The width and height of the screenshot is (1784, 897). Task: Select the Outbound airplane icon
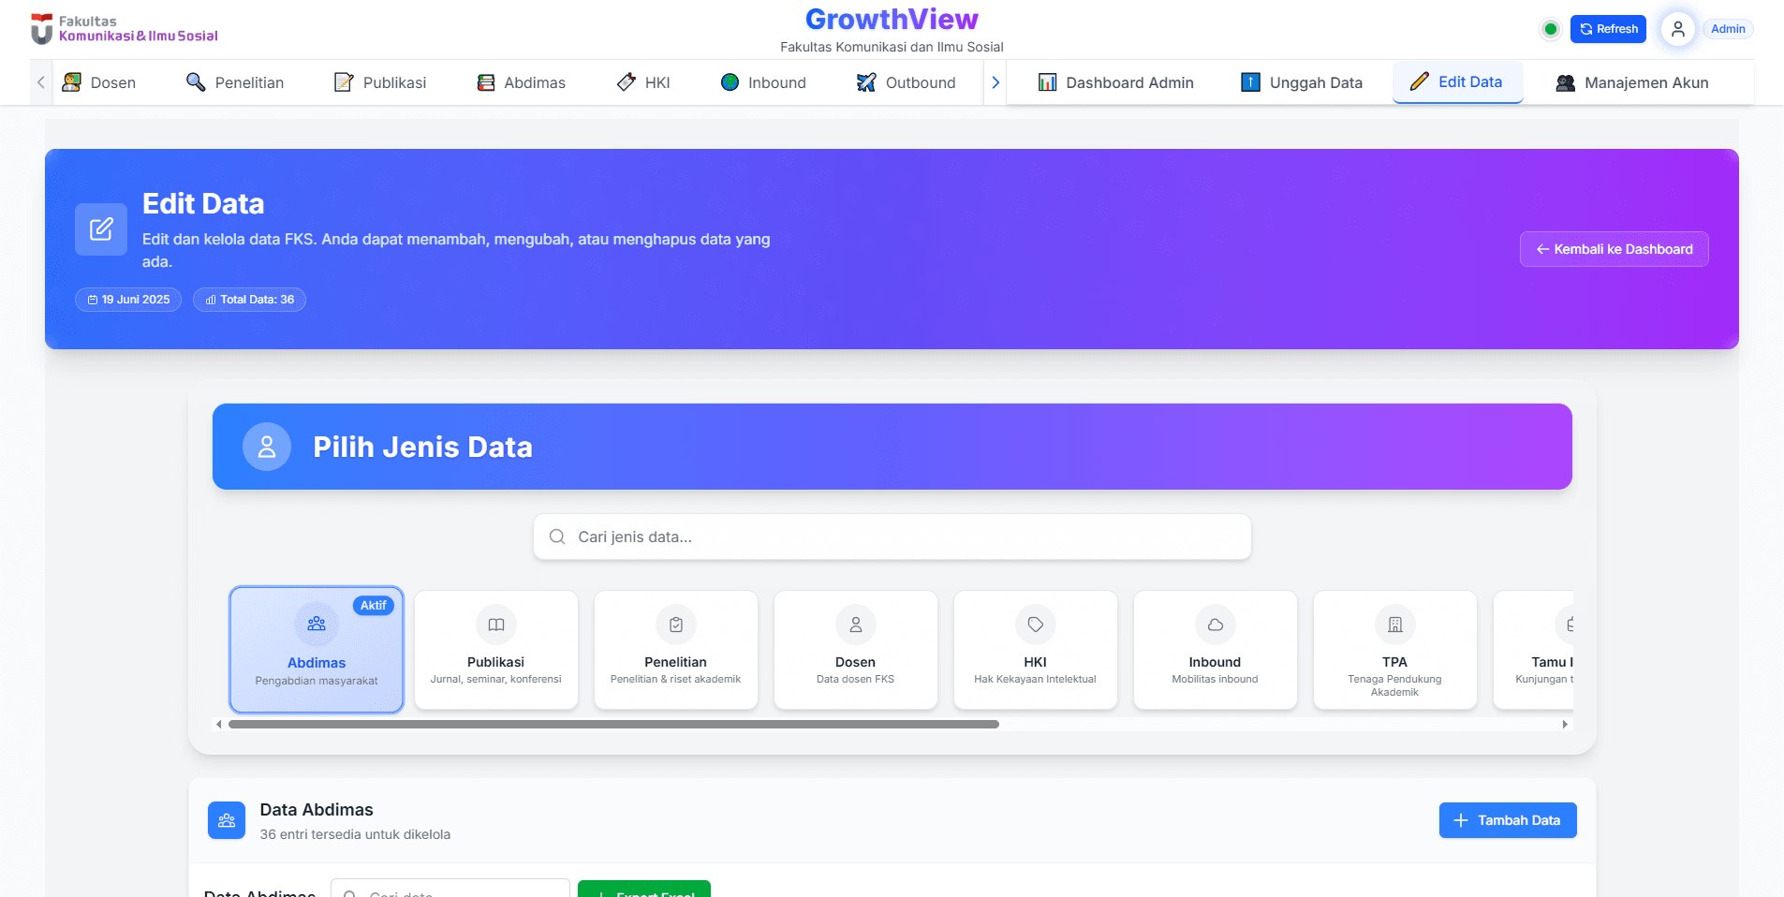(866, 82)
